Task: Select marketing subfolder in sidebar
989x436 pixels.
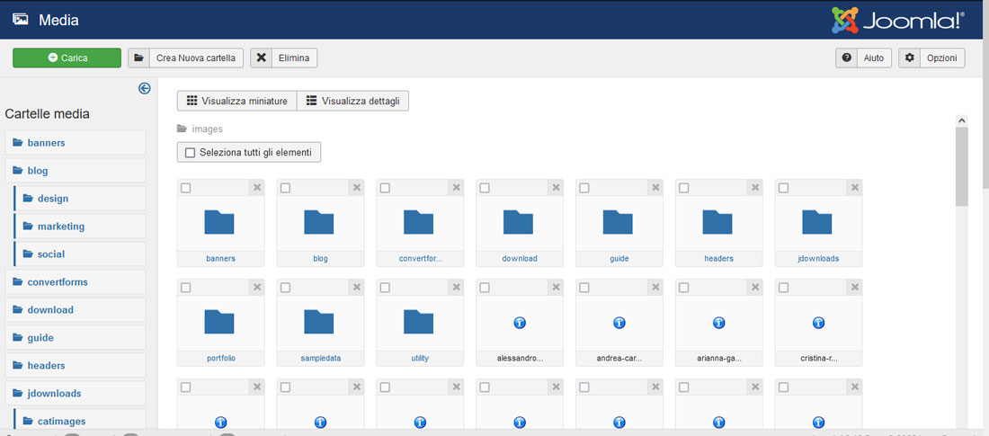Action: (80, 226)
